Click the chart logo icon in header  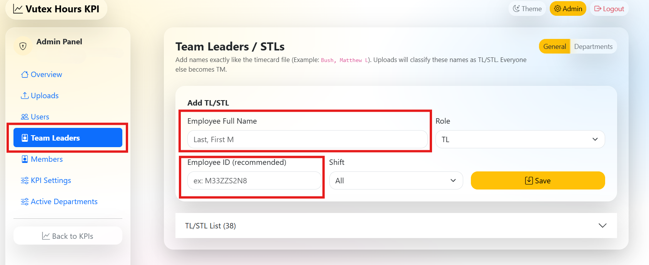(18, 9)
